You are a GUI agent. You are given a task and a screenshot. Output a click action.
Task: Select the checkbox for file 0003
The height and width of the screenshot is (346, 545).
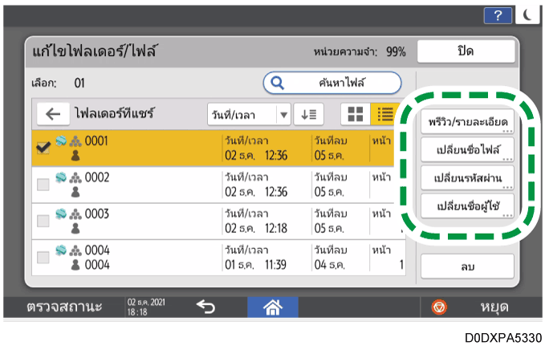[x=43, y=221]
